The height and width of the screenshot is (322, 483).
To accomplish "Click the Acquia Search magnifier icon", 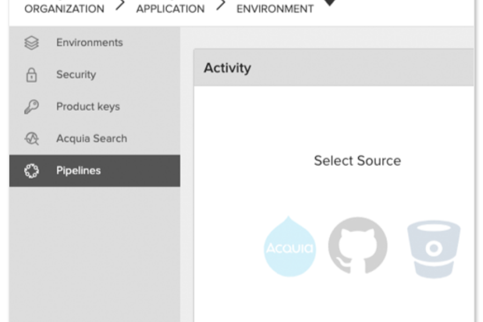I will [32, 139].
